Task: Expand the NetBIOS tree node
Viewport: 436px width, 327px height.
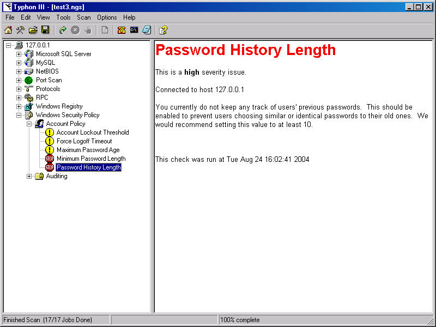Action: pos(19,71)
